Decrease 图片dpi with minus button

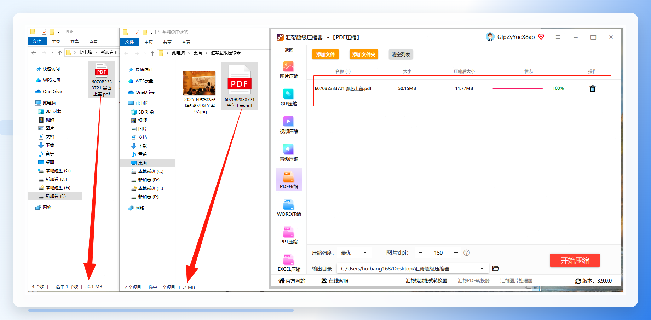(421, 253)
